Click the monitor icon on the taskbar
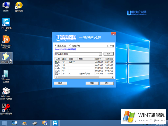Viewport: 168px width, 126px height. [14, 123]
